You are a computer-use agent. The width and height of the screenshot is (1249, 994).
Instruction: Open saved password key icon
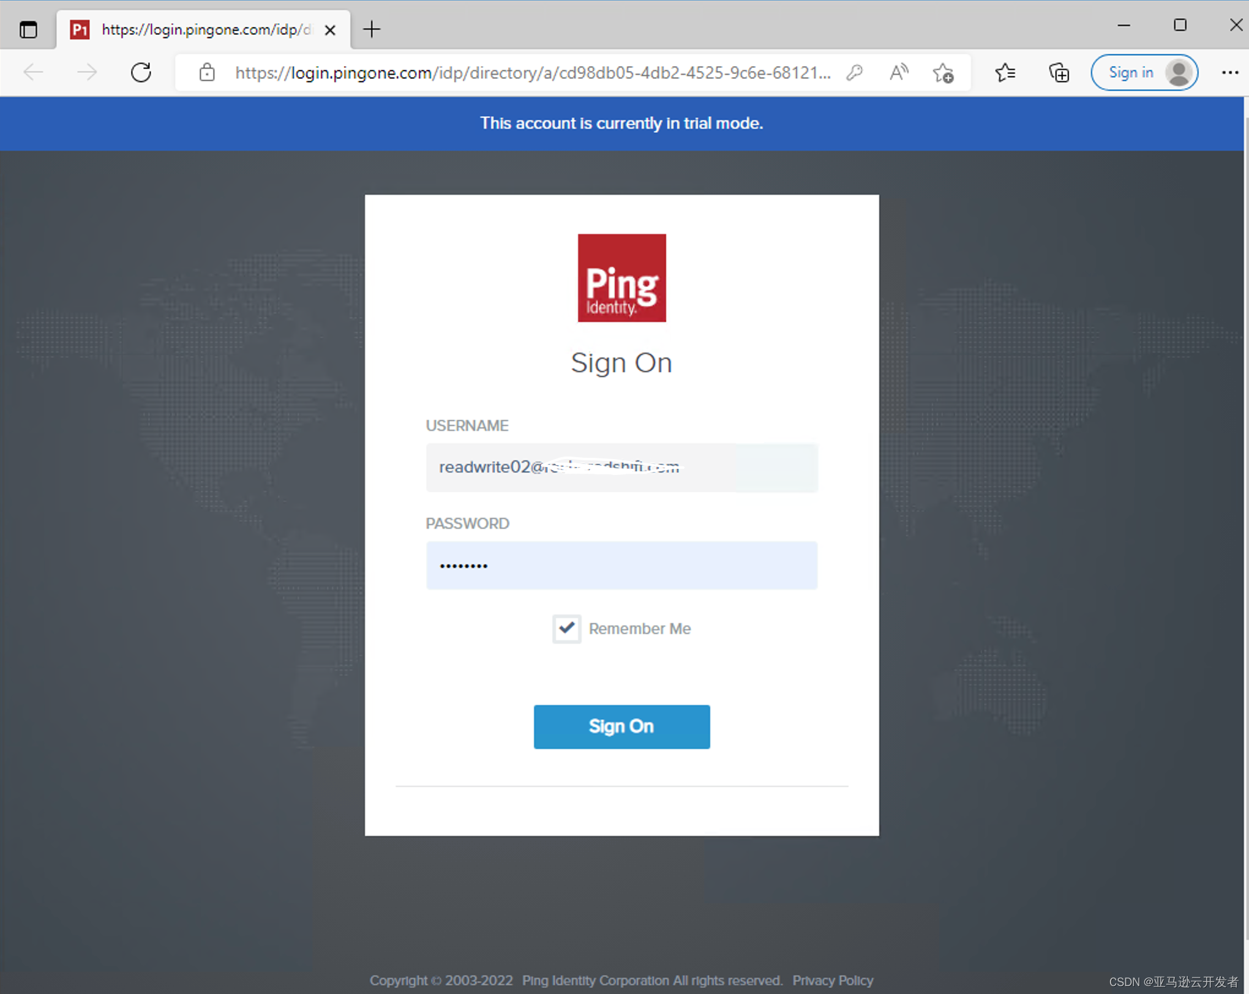pos(855,73)
